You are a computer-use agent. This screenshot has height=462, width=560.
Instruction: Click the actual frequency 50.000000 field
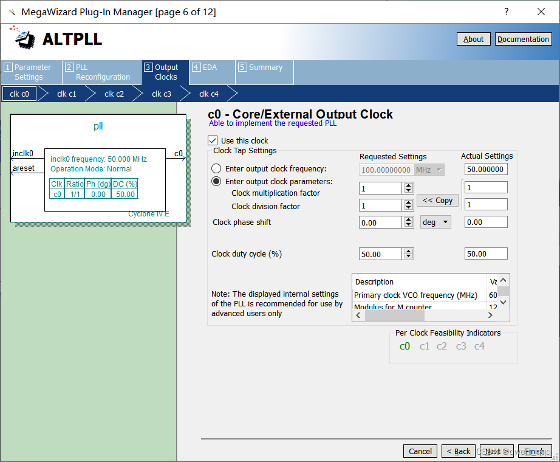486,169
